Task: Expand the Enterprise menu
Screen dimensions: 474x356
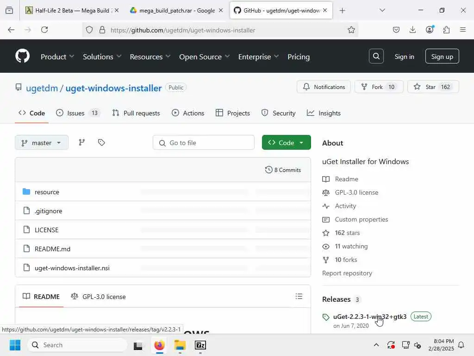Action: [x=258, y=57]
